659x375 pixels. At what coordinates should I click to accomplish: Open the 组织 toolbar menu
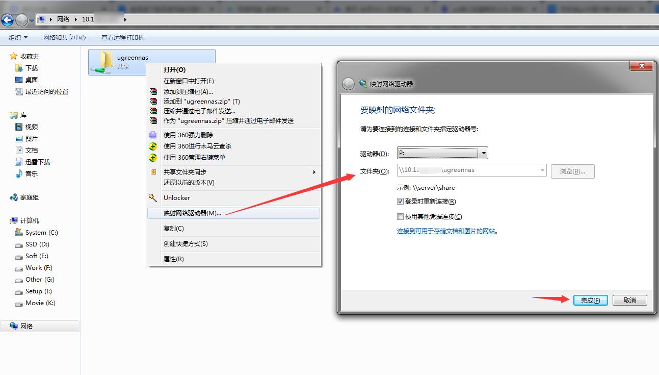pyautogui.click(x=18, y=37)
